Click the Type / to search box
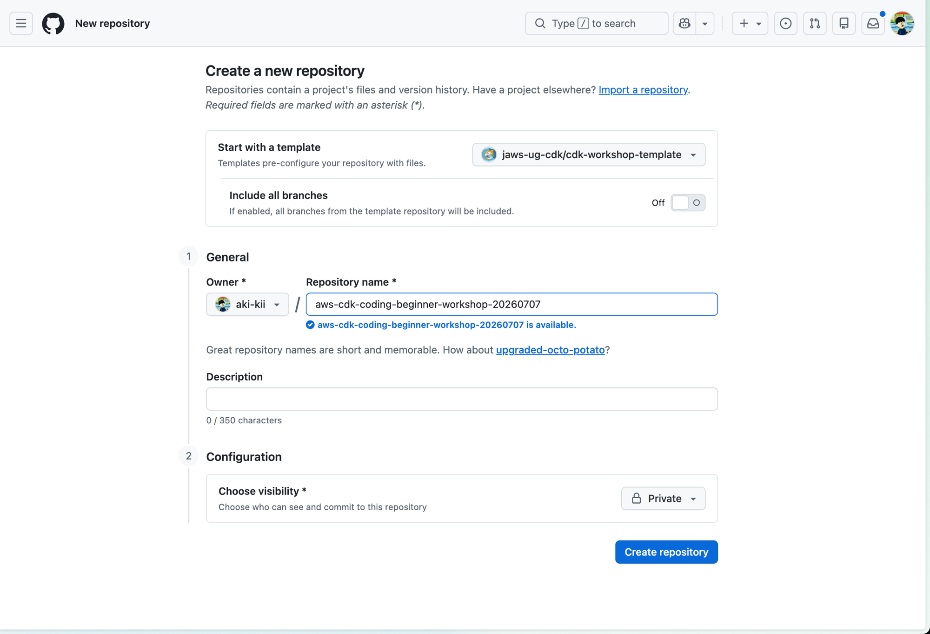This screenshot has width=930, height=634. 597,23
